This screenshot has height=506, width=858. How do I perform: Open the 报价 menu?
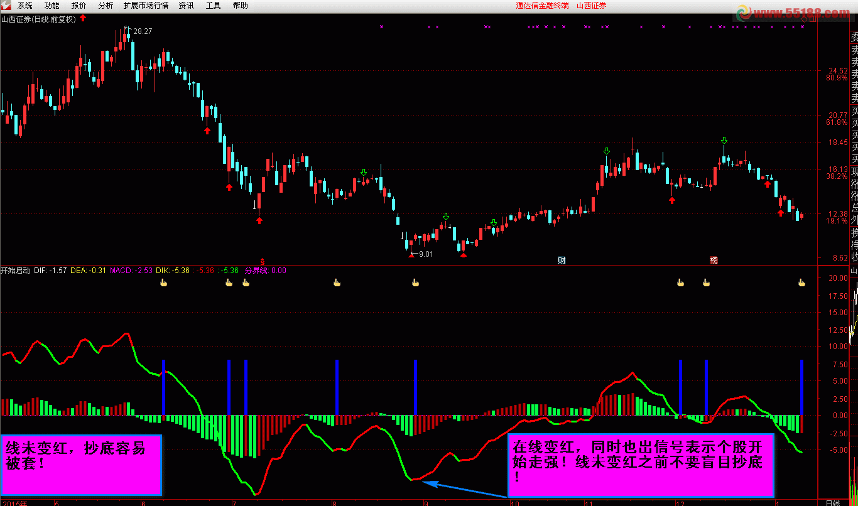pos(79,6)
